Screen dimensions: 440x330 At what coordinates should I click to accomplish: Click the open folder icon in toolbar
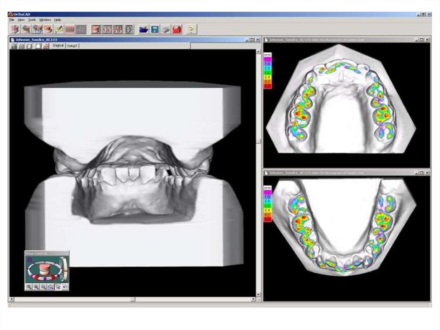144,29
